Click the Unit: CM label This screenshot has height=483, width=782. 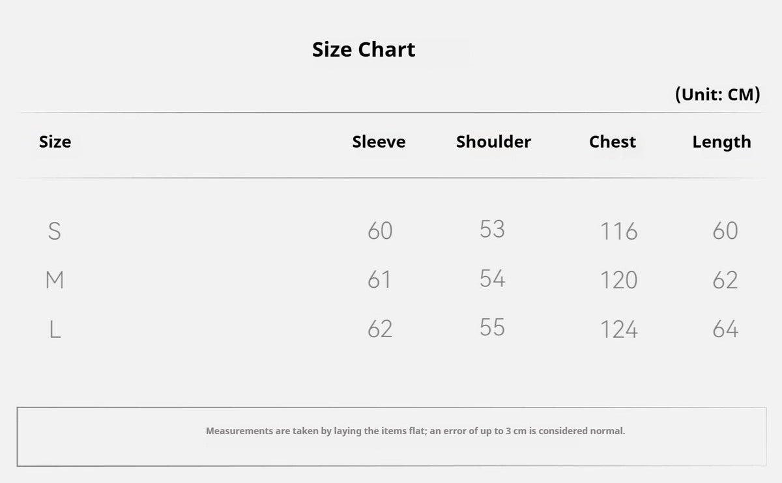[717, 95]
